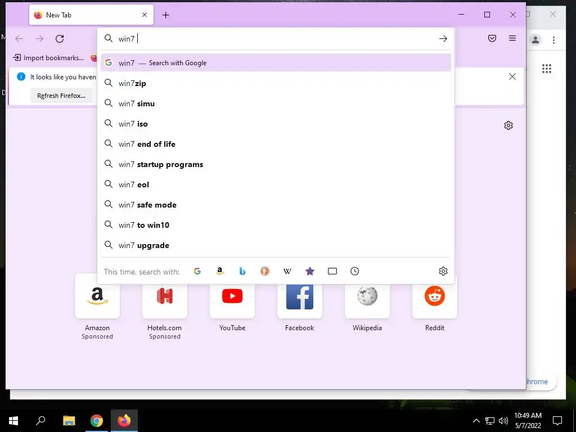Pick win7 startup programs suggestion
The width and height of the screenshot is (576, 432).
point(276,164)
